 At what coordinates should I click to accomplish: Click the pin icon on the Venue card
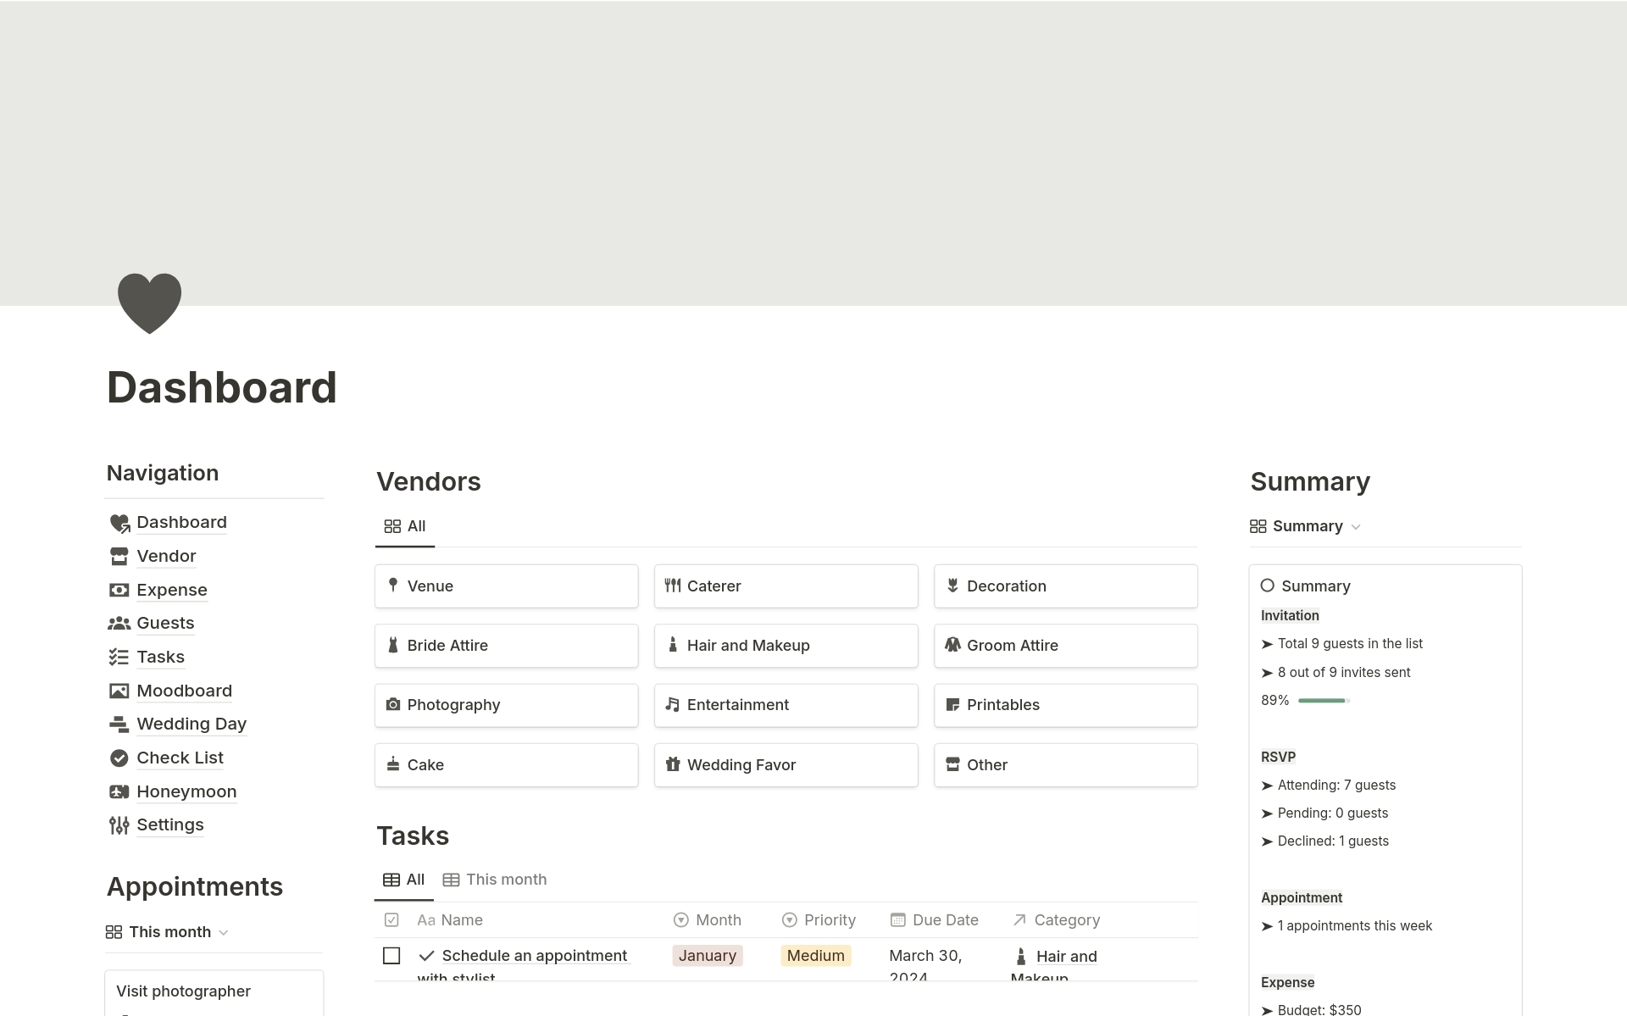393,586
